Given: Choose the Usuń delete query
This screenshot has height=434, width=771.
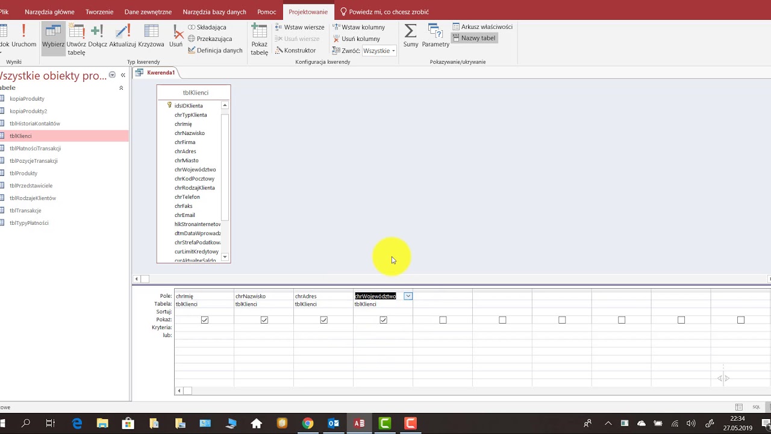Looking at the screenshot, I should coord(176,36).
